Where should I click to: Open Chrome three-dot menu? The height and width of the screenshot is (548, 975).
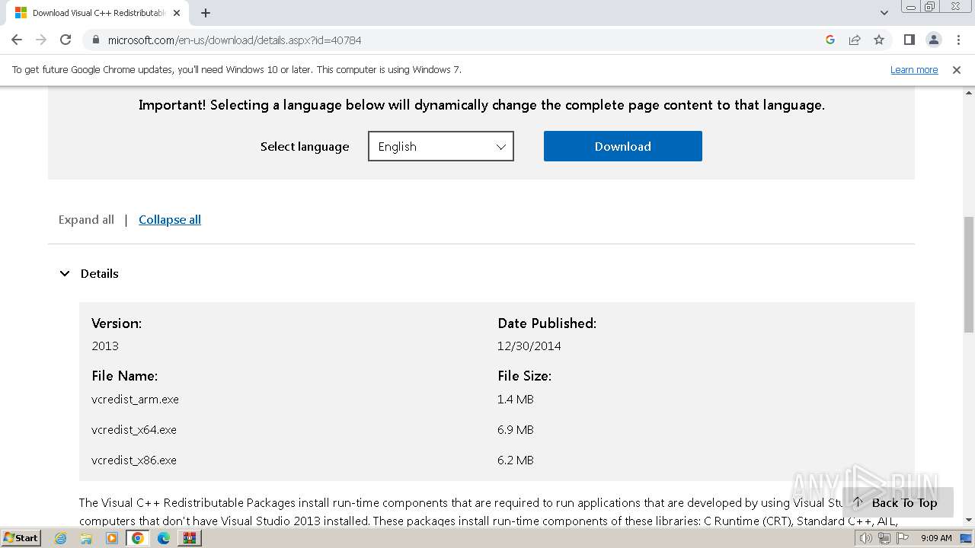pos(958,40)
